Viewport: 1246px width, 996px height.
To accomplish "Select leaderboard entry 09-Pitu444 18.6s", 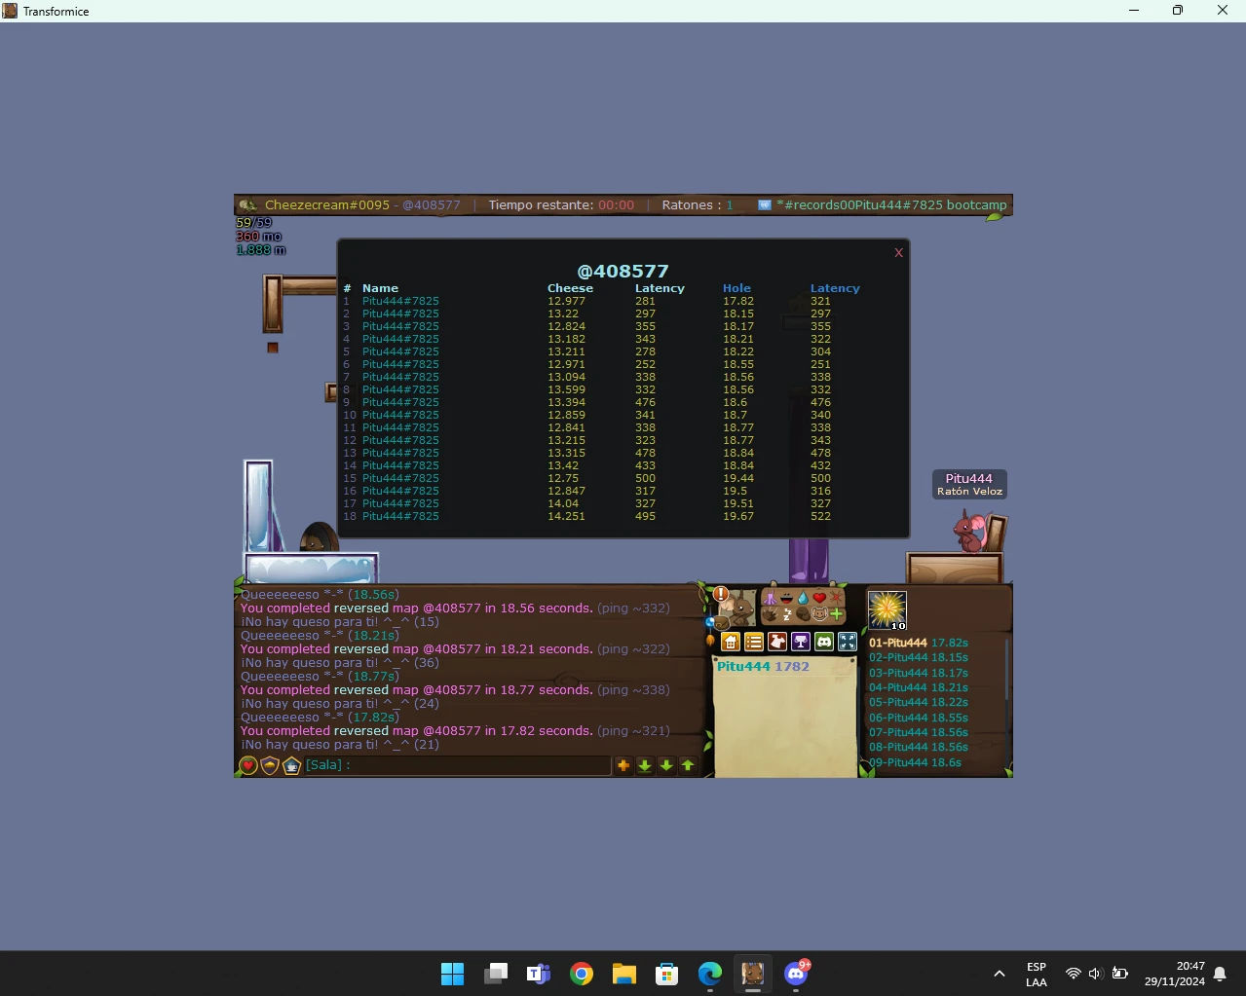I will click(916, 762).
